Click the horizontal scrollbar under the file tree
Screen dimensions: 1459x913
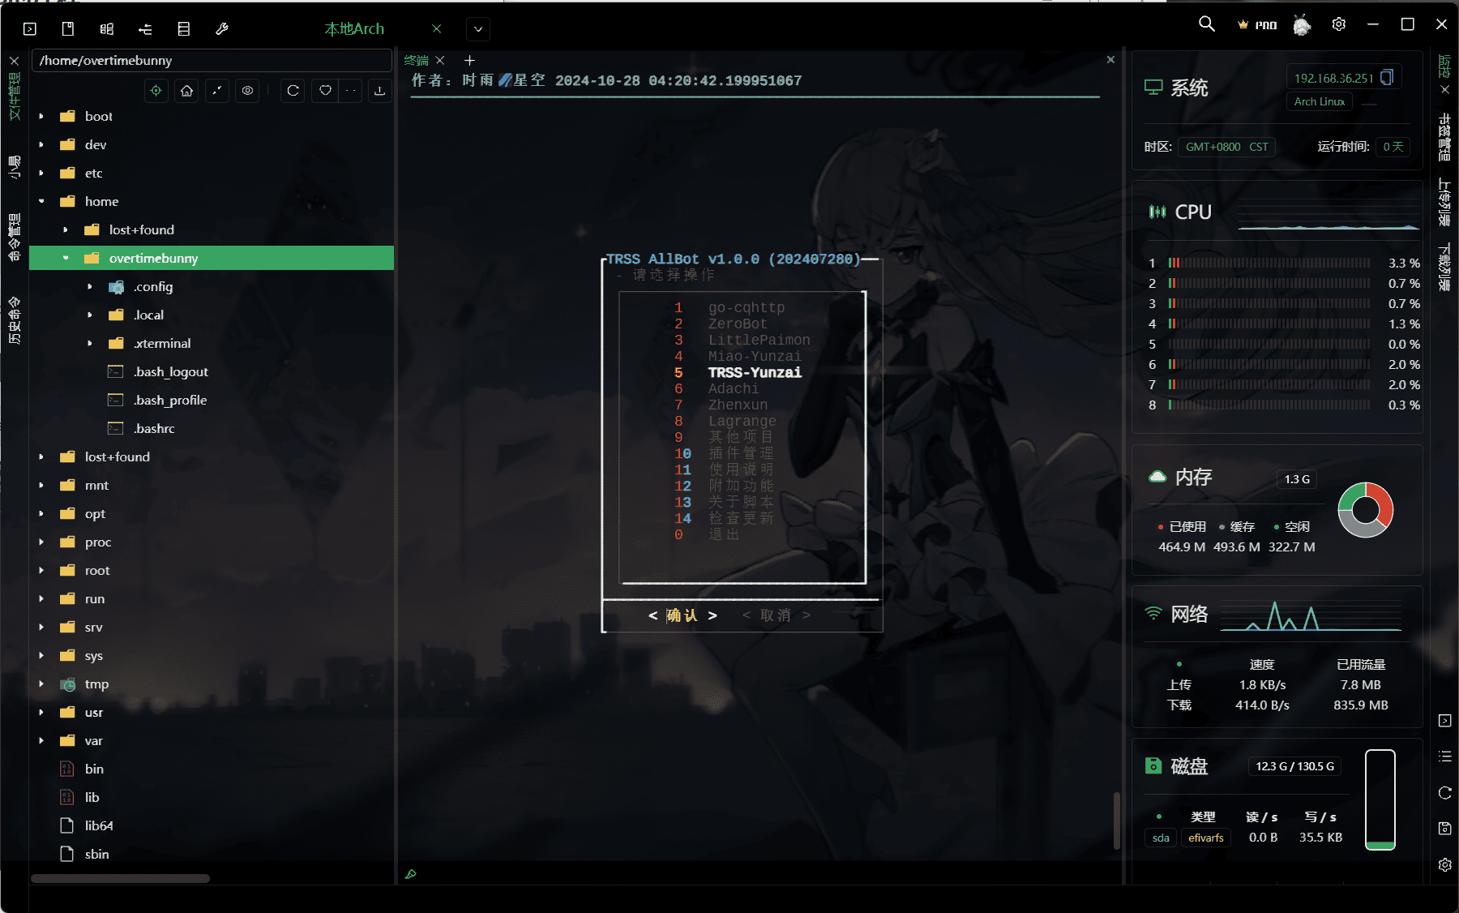click(x=120, y=878)
